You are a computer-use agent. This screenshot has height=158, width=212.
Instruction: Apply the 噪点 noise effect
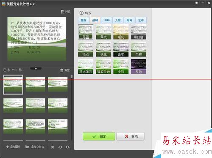[86, 49]
